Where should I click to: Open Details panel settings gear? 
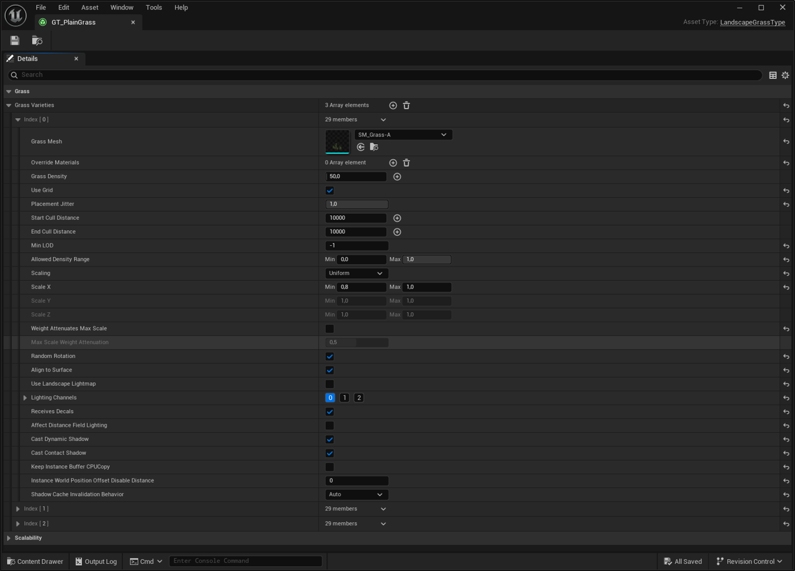pos(785,75)
